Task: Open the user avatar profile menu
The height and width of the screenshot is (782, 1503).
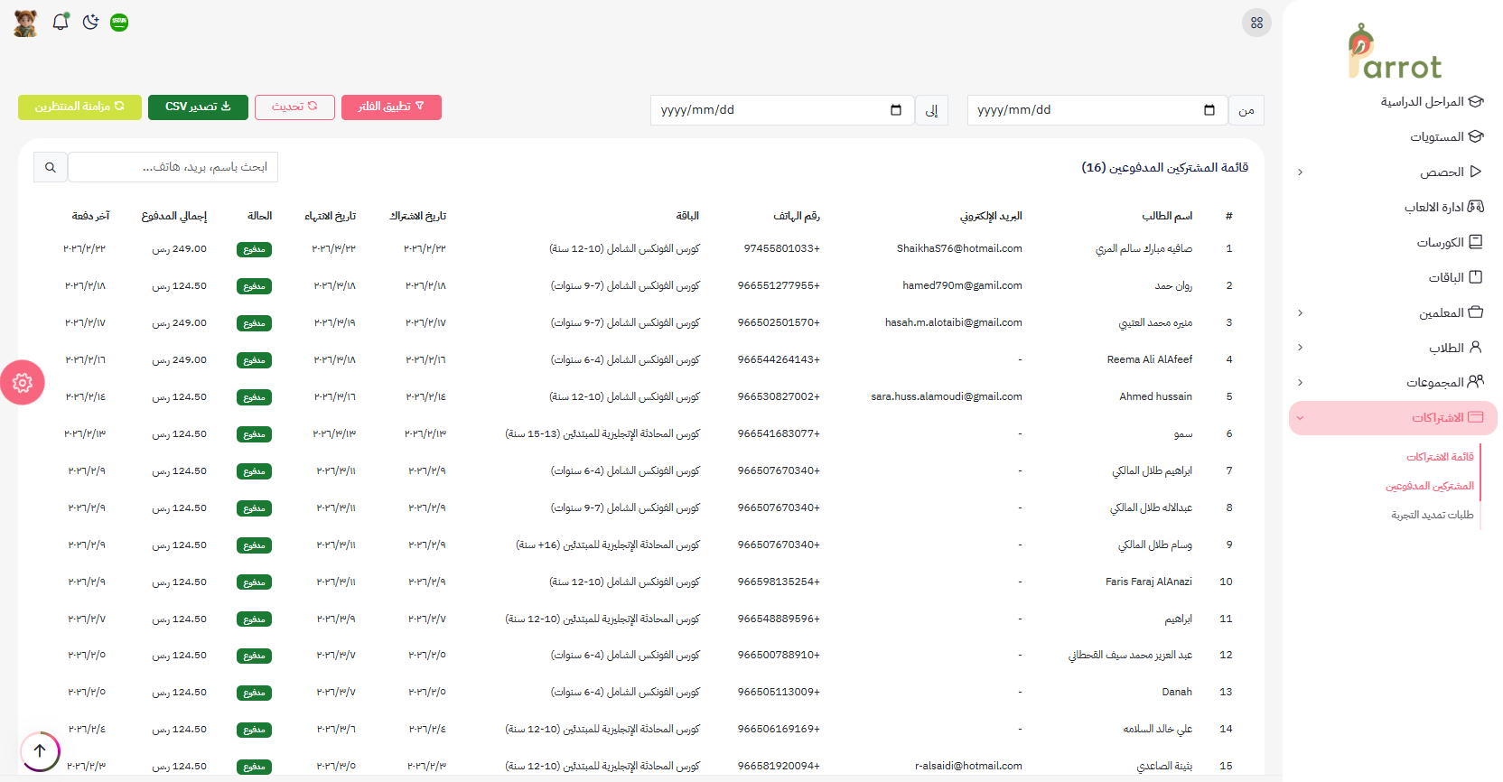Action: (x=26, y=23)
